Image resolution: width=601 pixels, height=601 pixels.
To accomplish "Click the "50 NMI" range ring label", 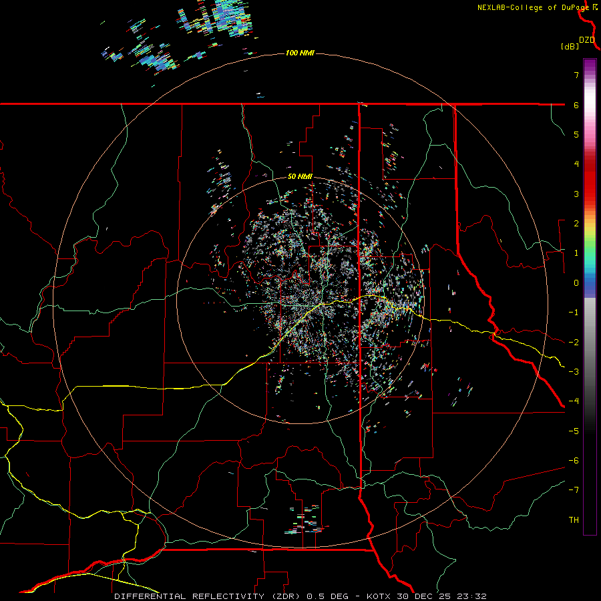I will [x=300, y=177].
